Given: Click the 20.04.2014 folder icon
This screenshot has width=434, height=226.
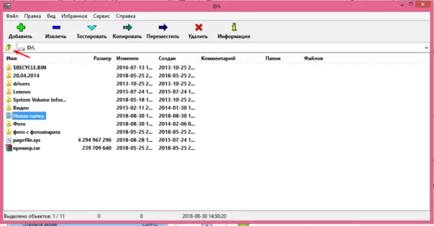Looking at the screenshot, I should (9, 75).
